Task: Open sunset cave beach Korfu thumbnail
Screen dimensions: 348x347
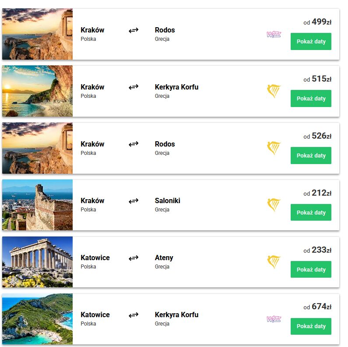Action: point(38,91)
